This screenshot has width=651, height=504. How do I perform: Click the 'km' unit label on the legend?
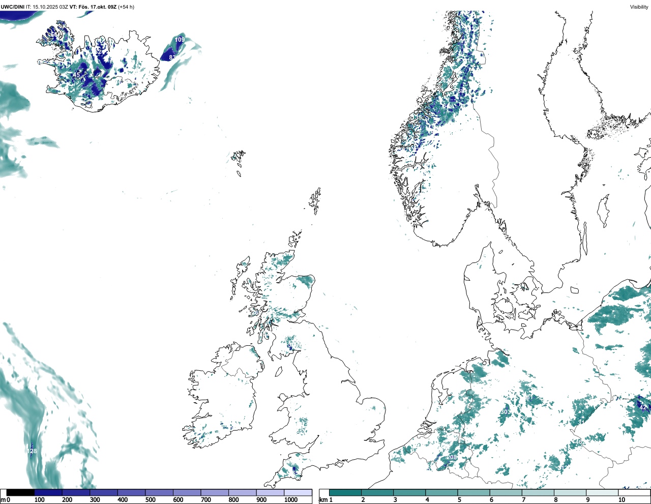click(323, 500)
